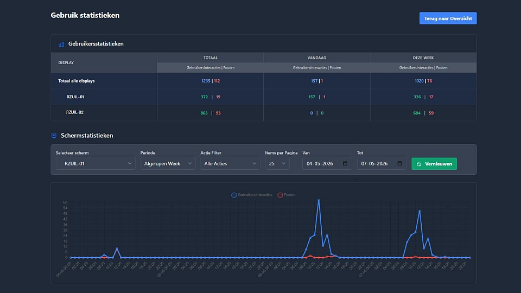Image resolution: width=521 pixels, height=293 pixels.
Task: Click the 59 error value for RZUIL-02
Action: pyautogui.click(x=431, y=113)
